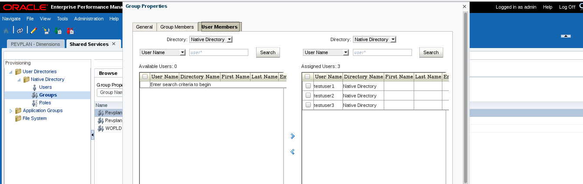Click the Users person icon in tree
The image size is (583, 184).
pyautogui.click(x=35, y=87)
